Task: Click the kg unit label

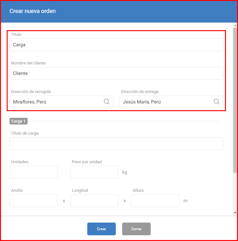Action: [x=125, y=172]
